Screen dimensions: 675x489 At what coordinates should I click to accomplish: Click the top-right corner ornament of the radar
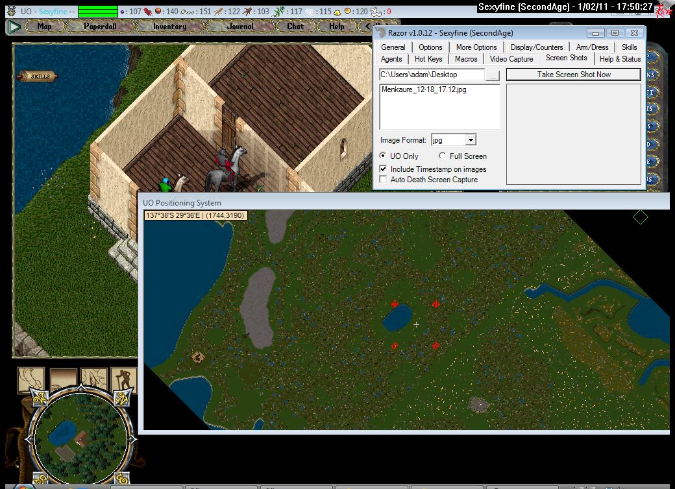click(x=121, y=398)
